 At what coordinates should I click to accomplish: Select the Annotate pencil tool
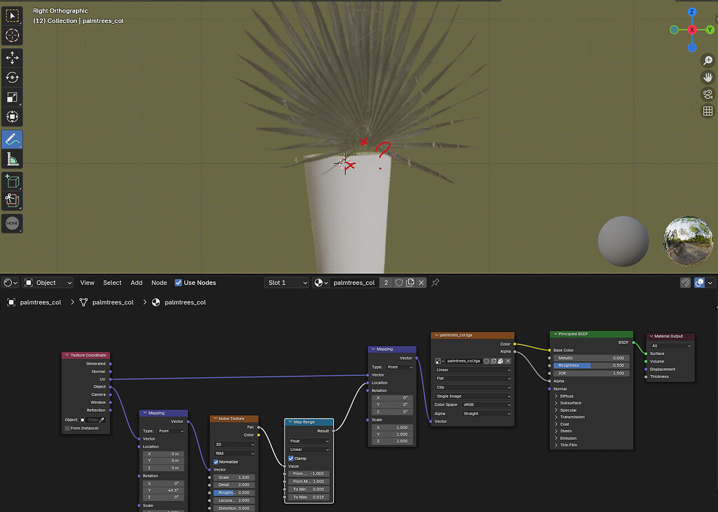pos(13,139)
